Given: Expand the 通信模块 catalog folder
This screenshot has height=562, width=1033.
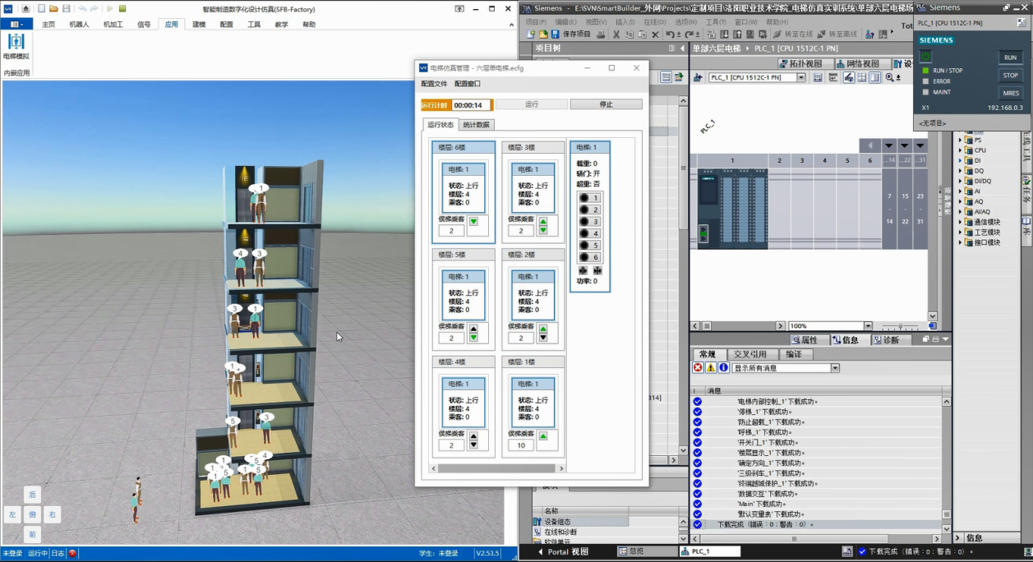Looking at the screenshot, I should click(x=961, y=222).
